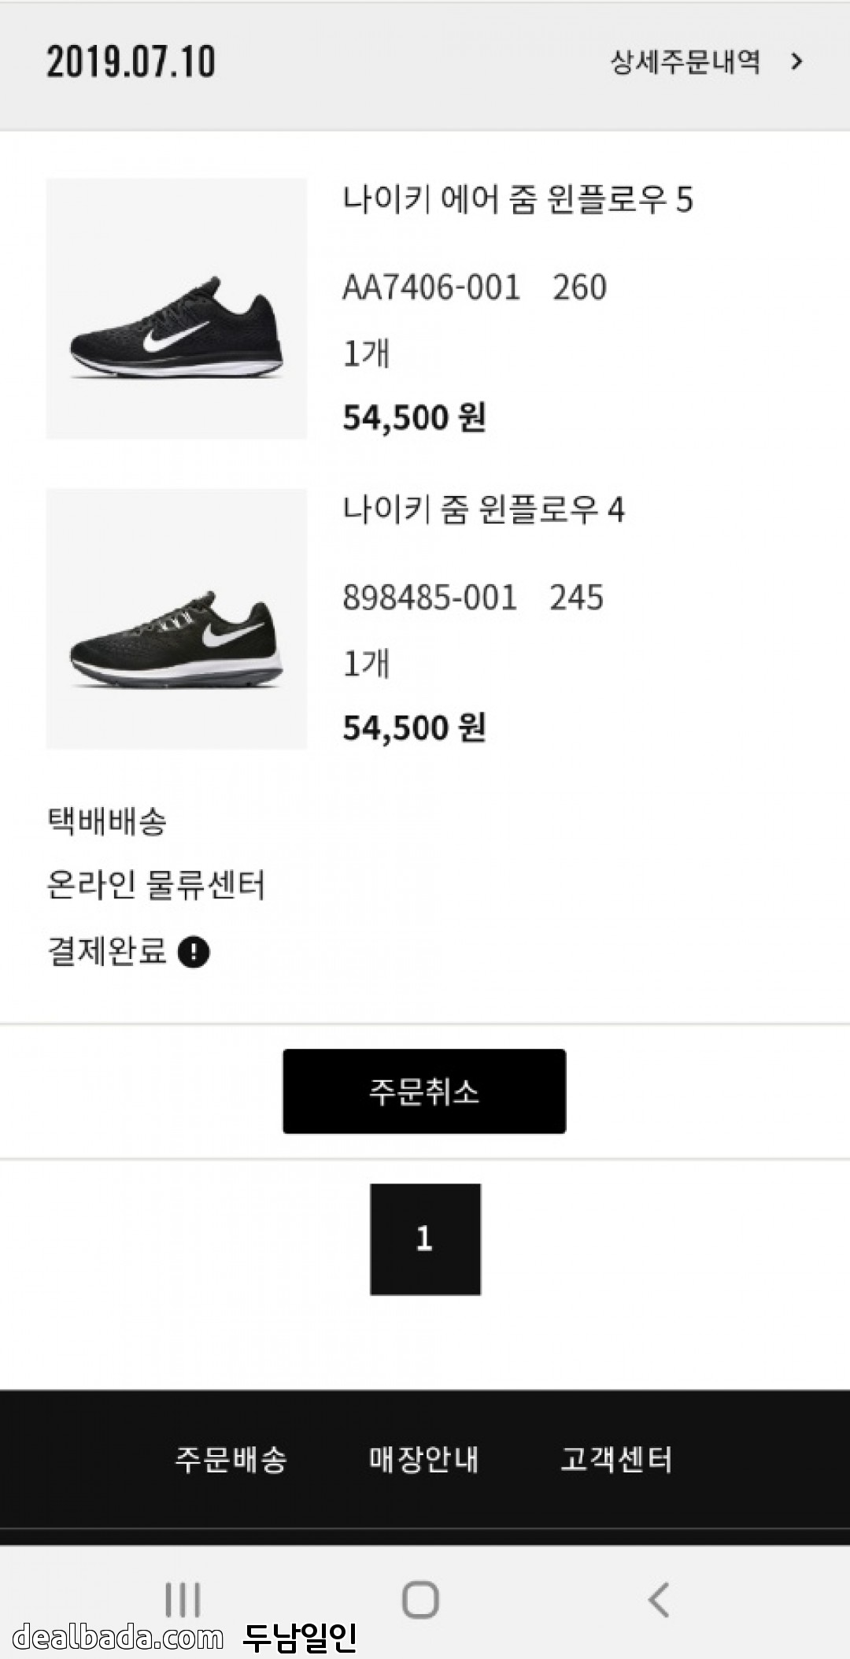Open 고객센터 customer center menu item
Image resolution: width=850 pixels, height=1659 pixels.
[x=616, y=1459]
